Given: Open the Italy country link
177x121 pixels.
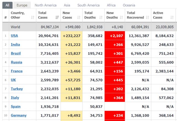Looking at the screenshot, I should tap(15, 98).
